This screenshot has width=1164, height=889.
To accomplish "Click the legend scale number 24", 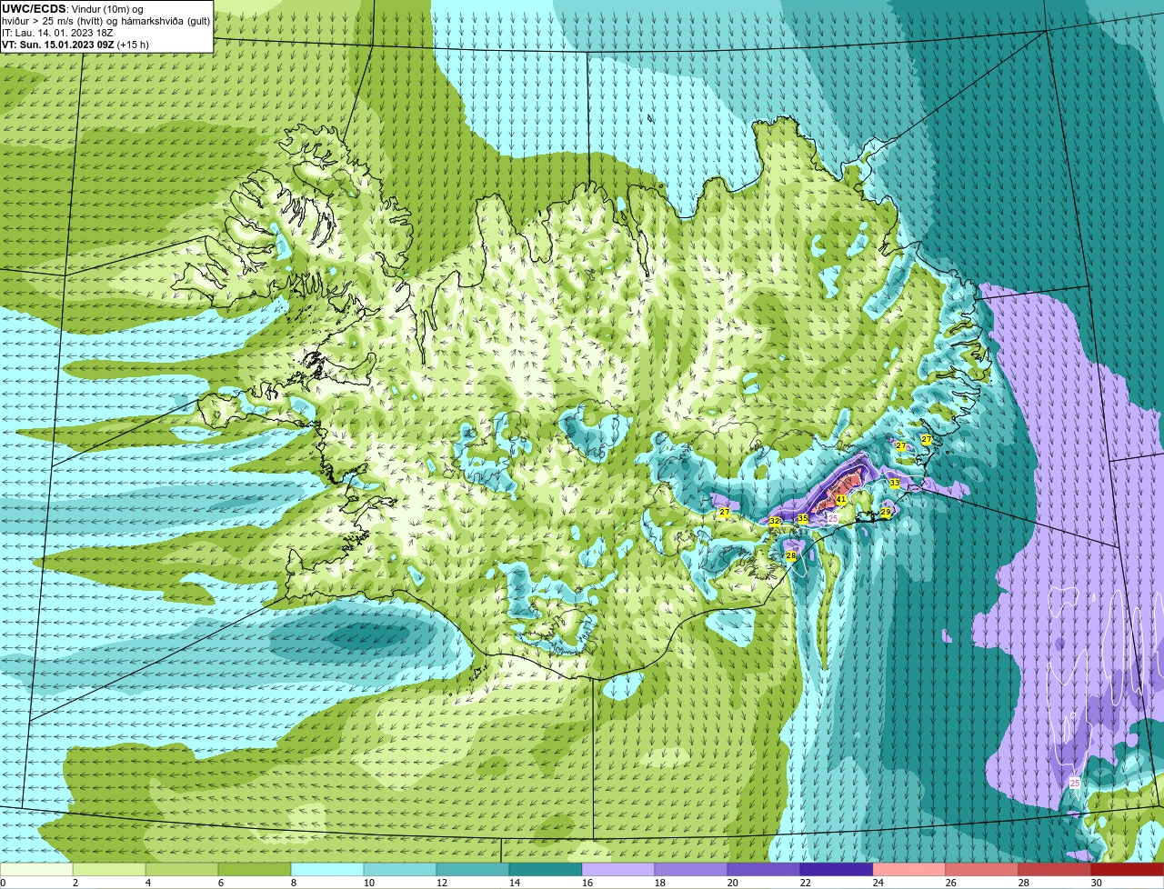I will point(878,883).
